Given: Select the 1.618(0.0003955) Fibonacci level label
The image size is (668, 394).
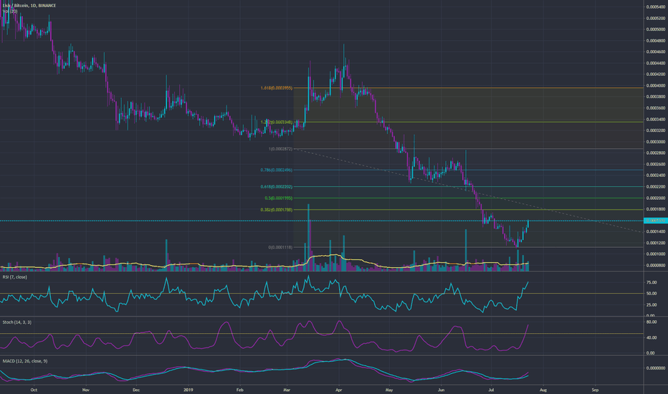Looking at the screenshot, I should [277, 88].
